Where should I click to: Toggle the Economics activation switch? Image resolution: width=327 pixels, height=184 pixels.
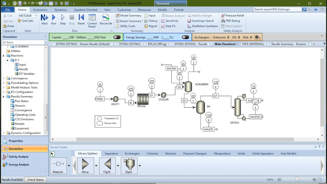[117, 37]
